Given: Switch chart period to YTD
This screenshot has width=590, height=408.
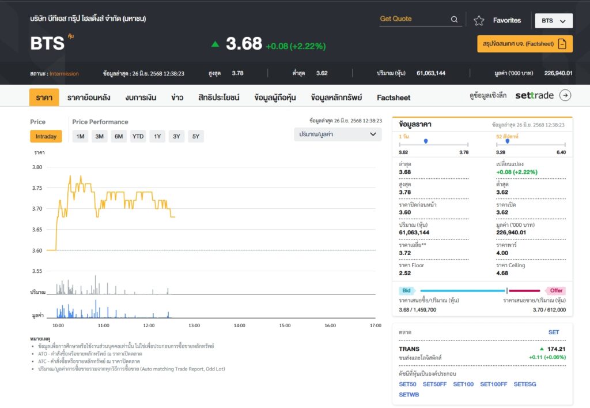Looking at the screenshot, I should (x=138, y=136).
